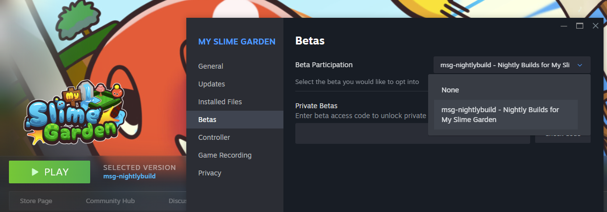Open the Community Hub tab
Image resolution: width=607 pixels, height=212 pixels.
point(110,201)
